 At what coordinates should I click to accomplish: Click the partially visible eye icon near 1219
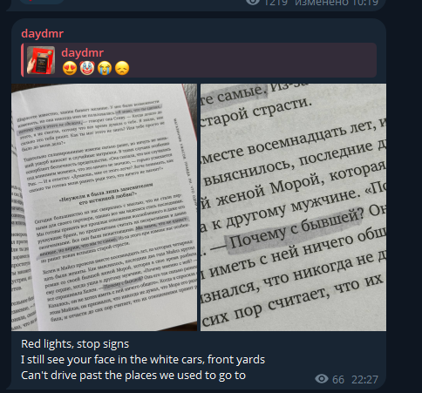(253, 3)
